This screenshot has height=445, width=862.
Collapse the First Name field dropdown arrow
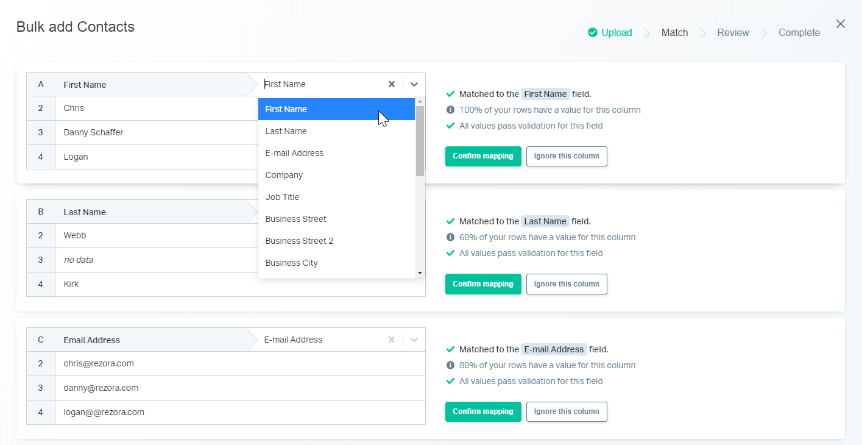(414, 84)
